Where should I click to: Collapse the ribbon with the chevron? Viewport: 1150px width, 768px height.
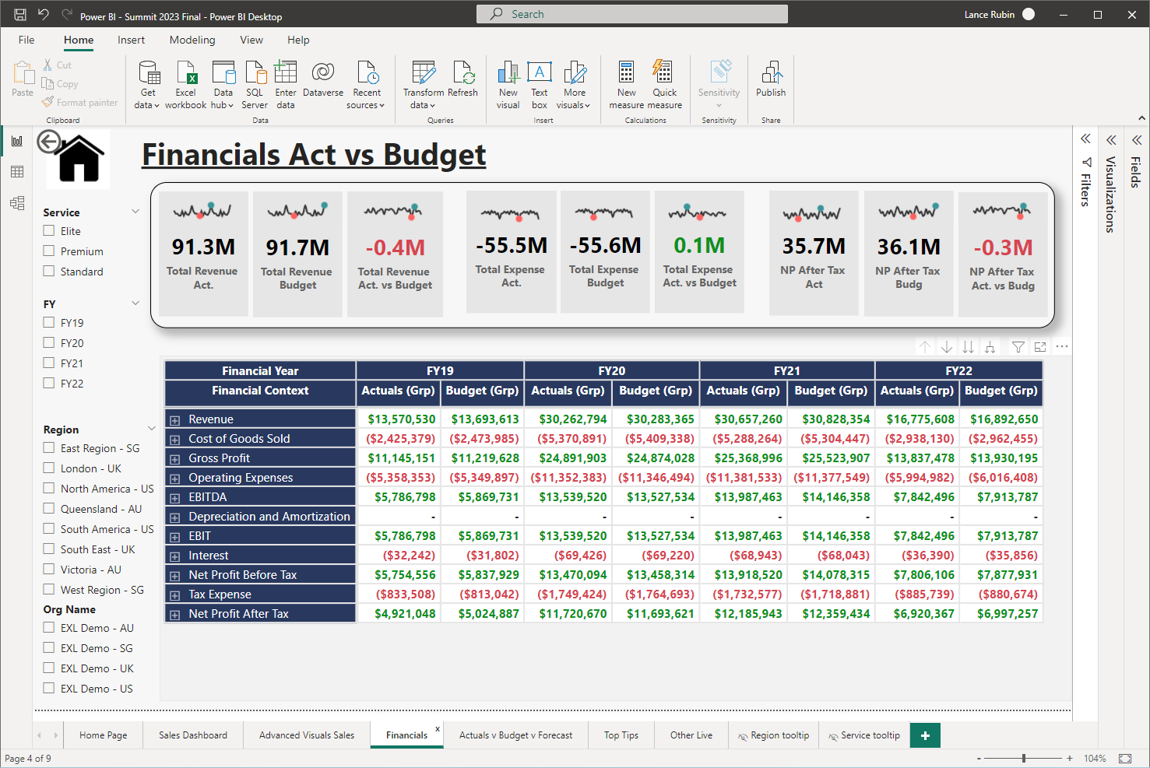[x=1141, y=118]
